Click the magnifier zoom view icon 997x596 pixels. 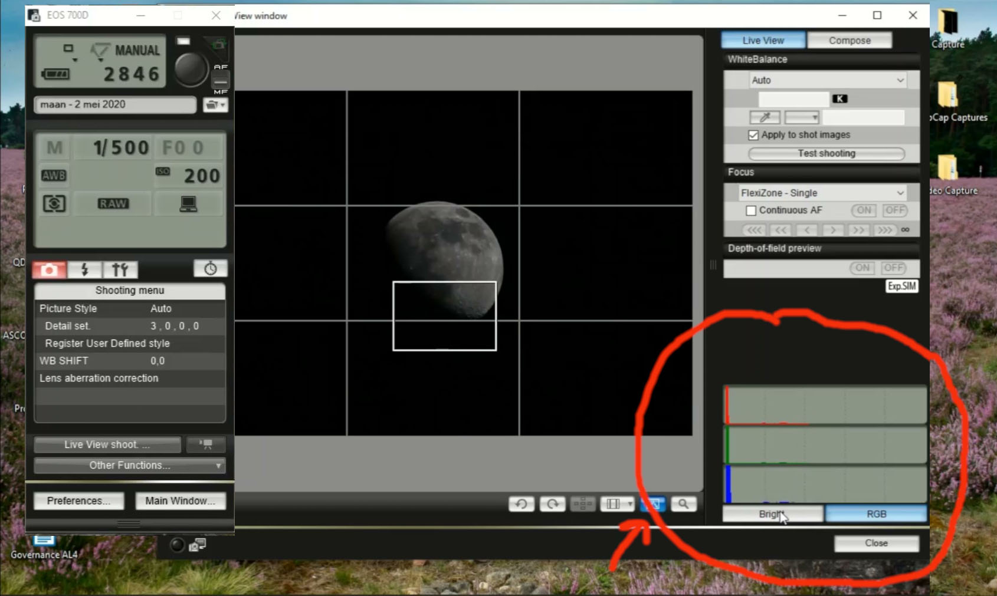(x=683, y=504)
